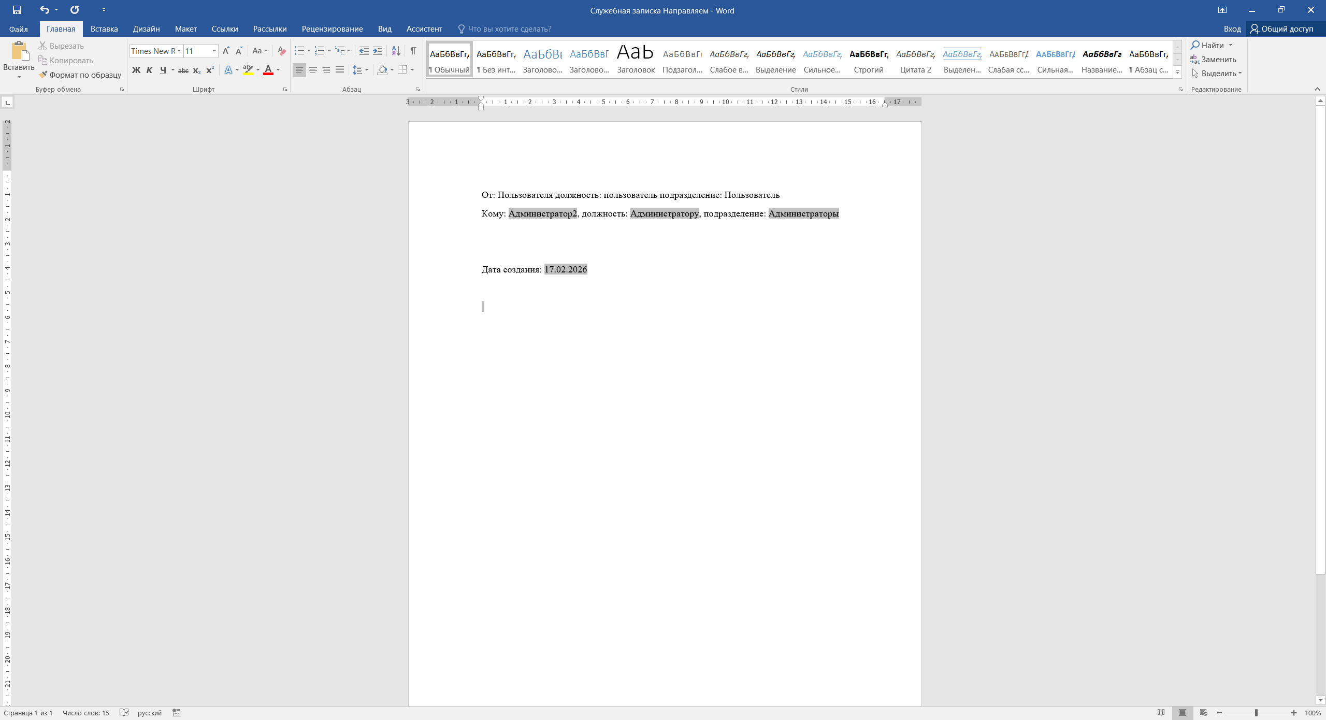Viewport: 1326px width, 720px height.
Task: Apply subscript formatting
Action: pos(197,70)
